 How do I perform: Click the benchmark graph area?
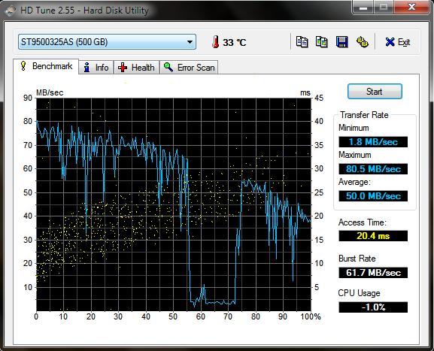pyautogui.click(x=174, y=204)
